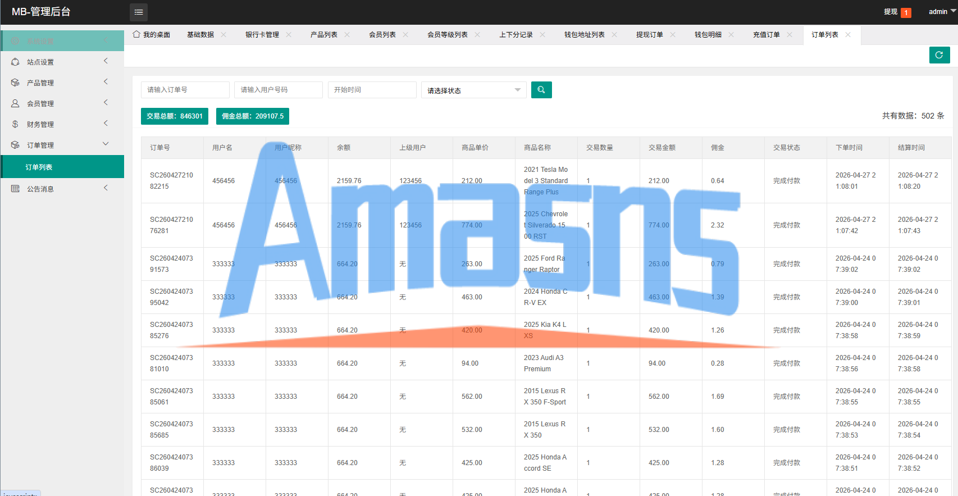This screenshot has width=958, height=496.
Task: Open the 钱包明细 tab
Action: 708,35
